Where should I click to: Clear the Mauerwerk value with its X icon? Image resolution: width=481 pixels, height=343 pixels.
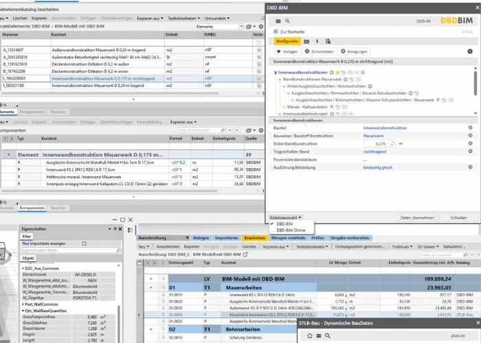point(470,135)
